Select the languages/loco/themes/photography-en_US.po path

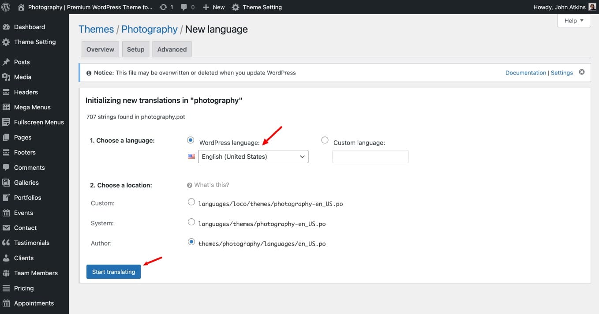pyautogui.click(x=271, y=204)
